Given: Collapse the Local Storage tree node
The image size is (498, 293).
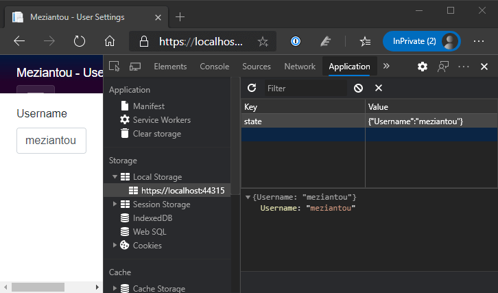Looking at the screenshot, I should 115,177.
